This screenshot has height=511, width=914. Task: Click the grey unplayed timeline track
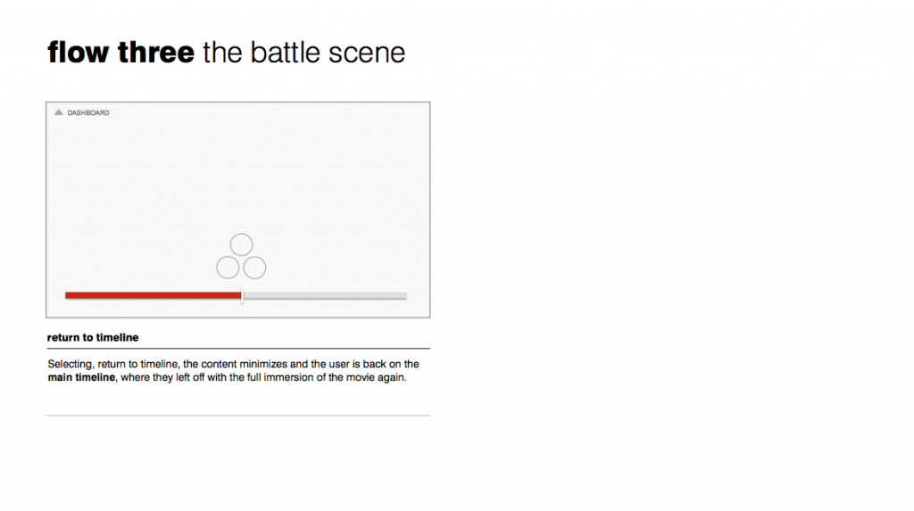tap(325, 295)
